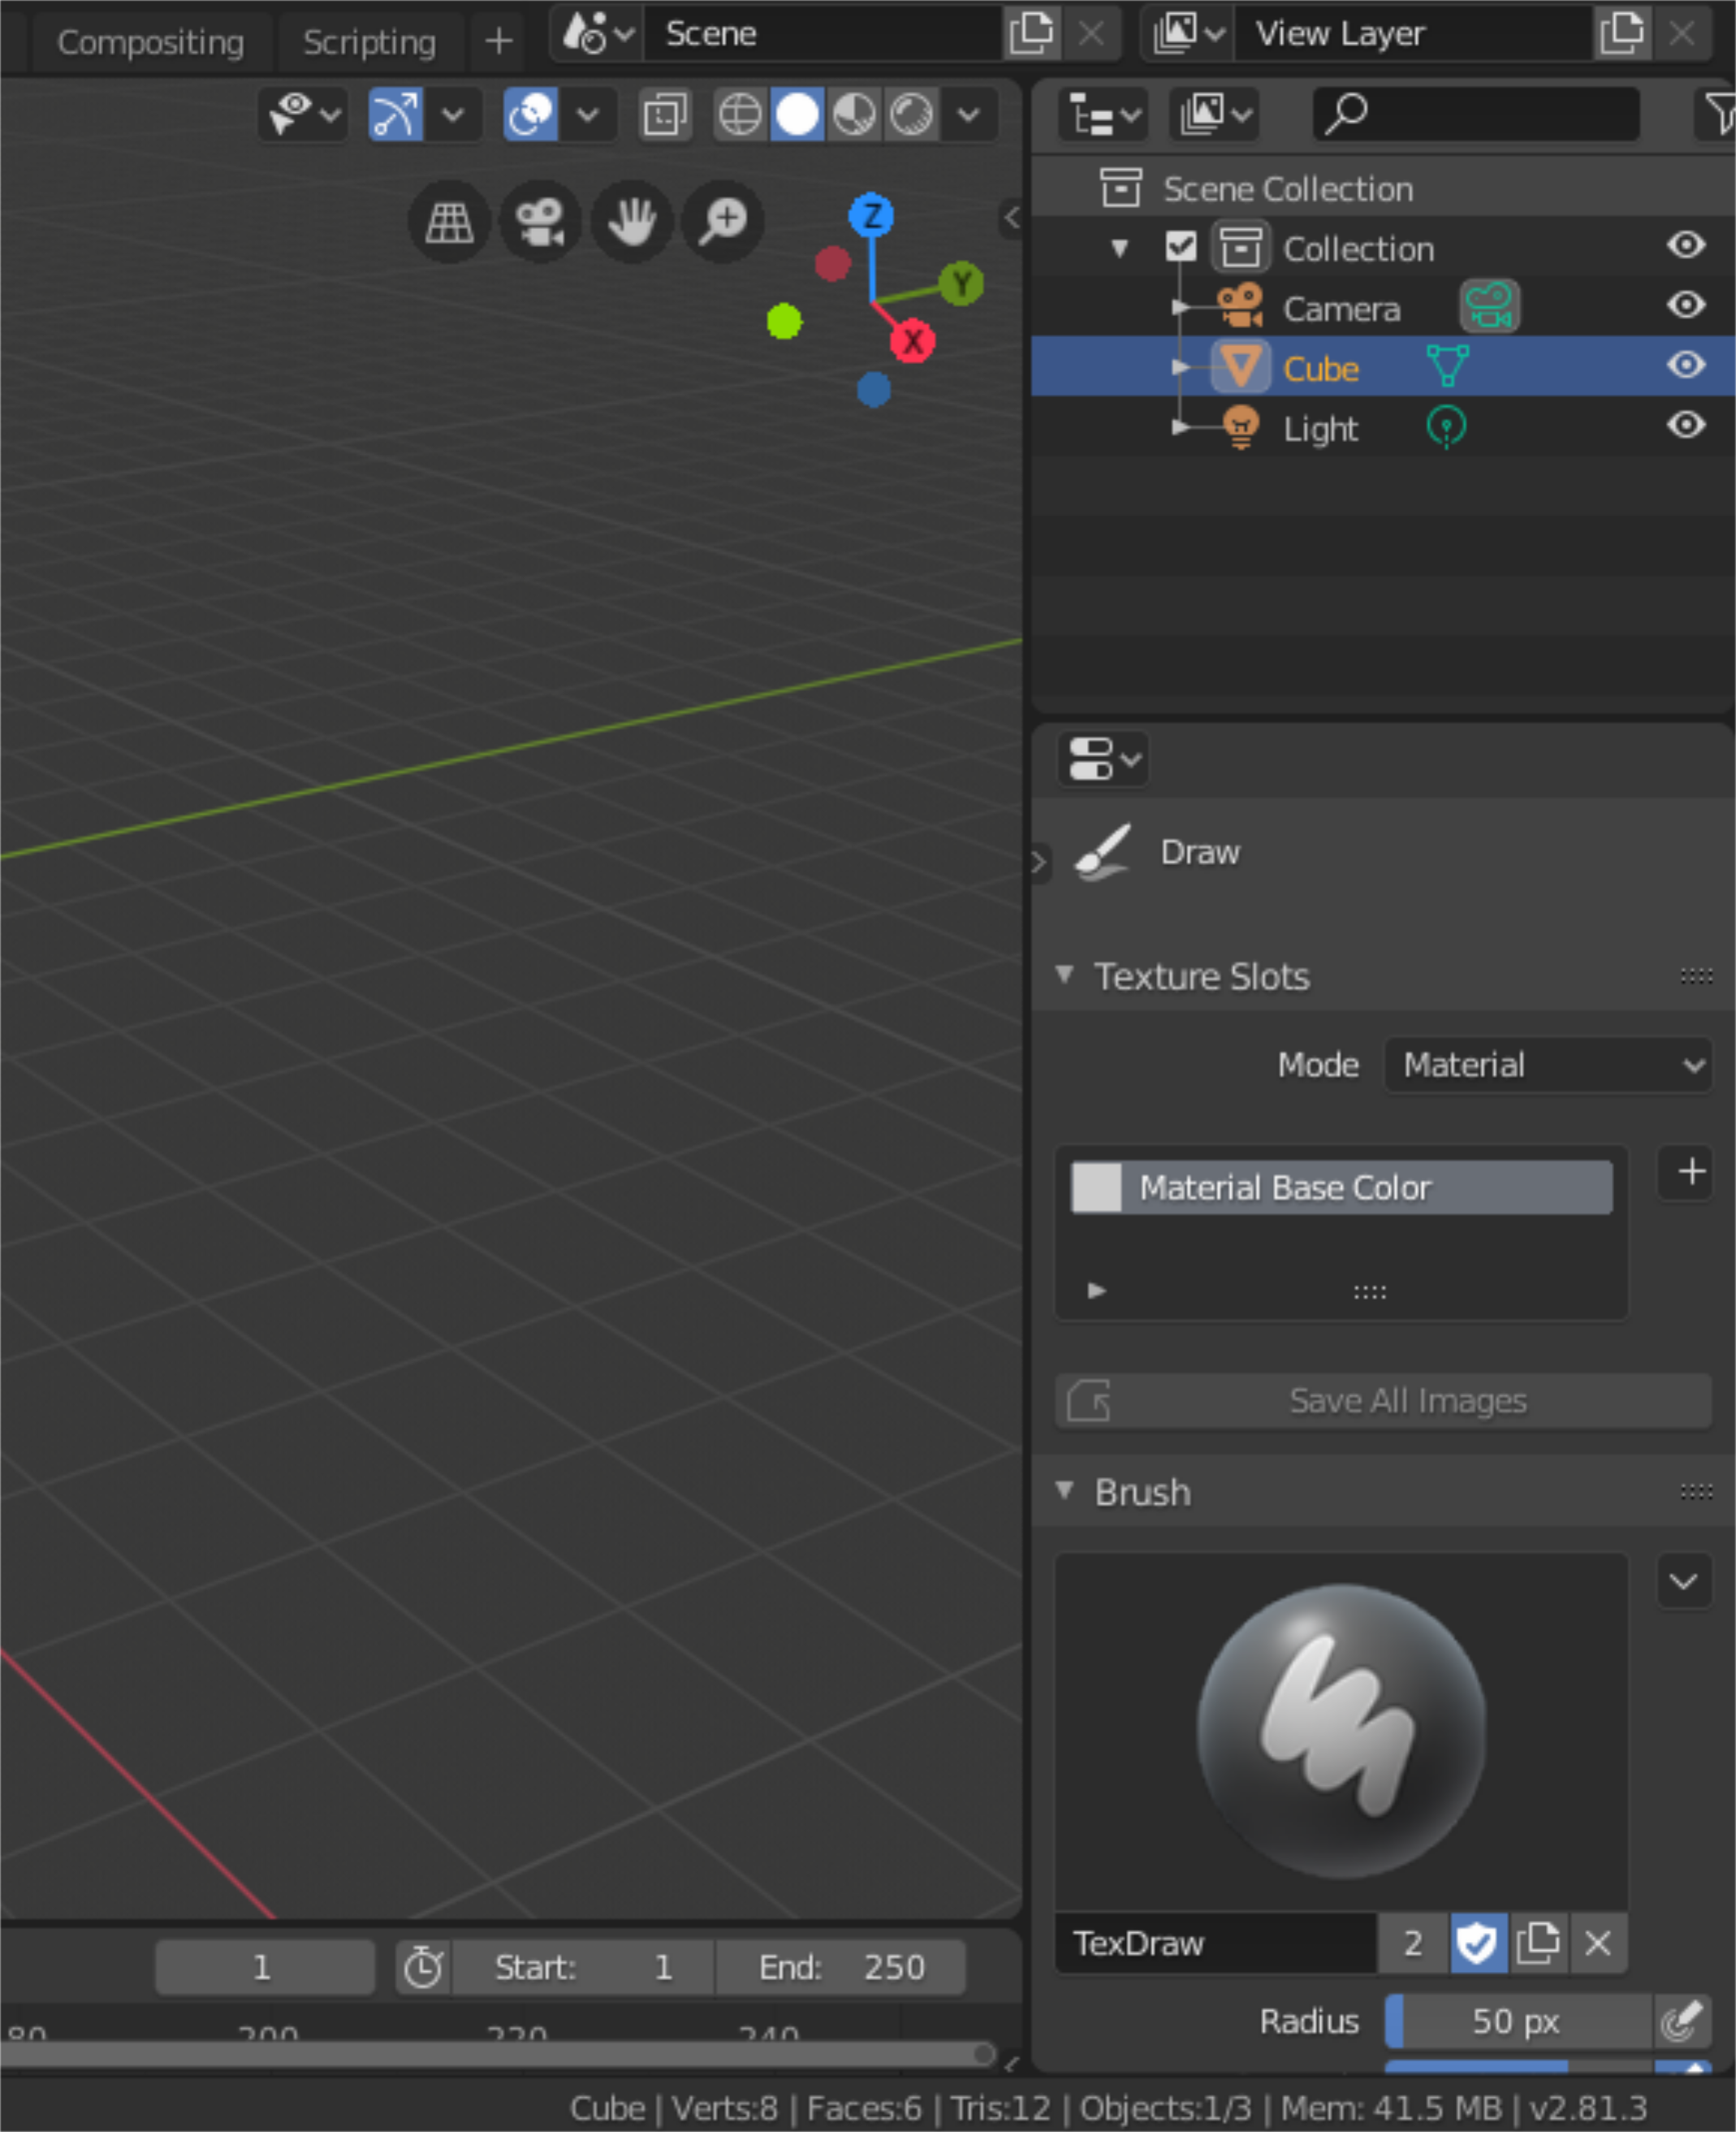This screenshot has height=2132, width=1736.
Task: Duplicate TexDraw brush with new-copy button
Action: point(1537,1943)
